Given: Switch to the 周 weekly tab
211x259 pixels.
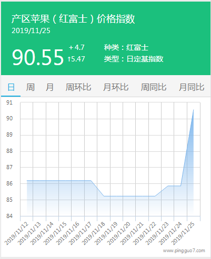Looking at the screenshot, I should point(30,87).
